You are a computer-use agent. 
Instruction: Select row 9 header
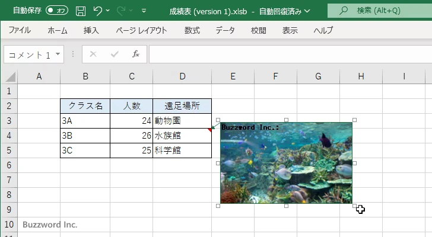(x=9, y=210)
